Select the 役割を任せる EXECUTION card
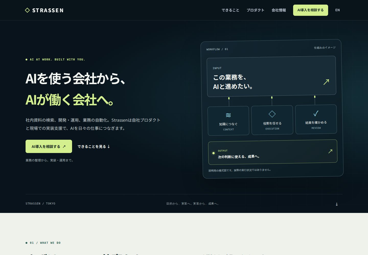Viewport: 368px width, 255px height. (272, 120)
